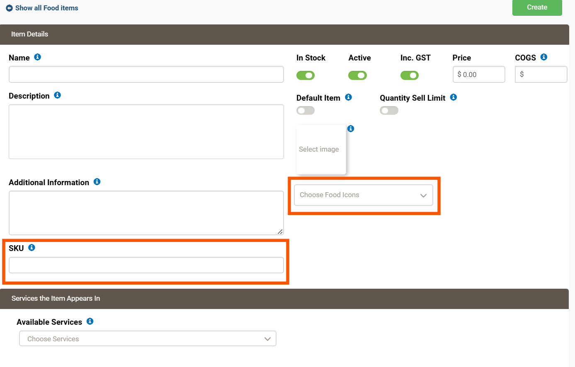
Task: Click the COGS dollar input field
Action: coord(541,75)
